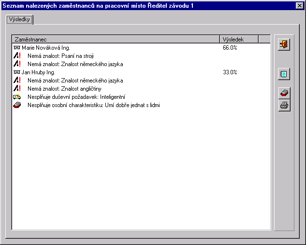Click the red stacked-cards icon button
This screenshot has width=306, height=245.
284,93
